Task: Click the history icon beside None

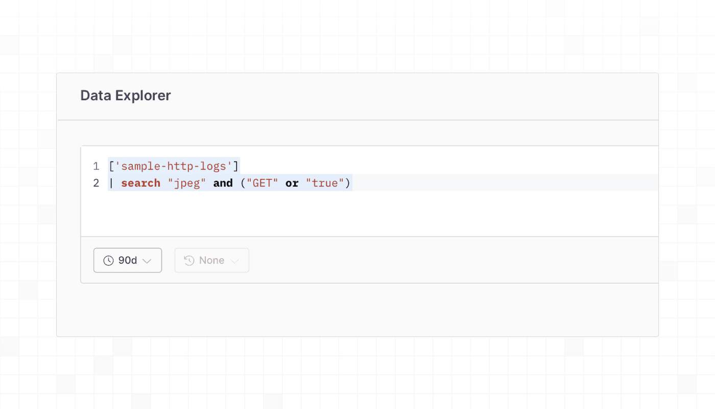Action: coord(189,261)
